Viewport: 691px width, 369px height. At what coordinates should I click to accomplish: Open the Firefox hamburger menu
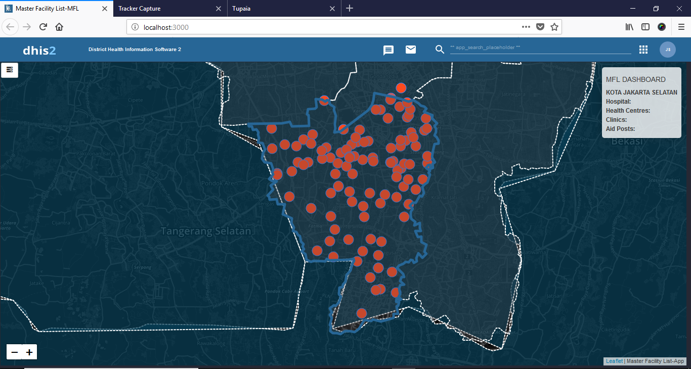click(681, 27)
